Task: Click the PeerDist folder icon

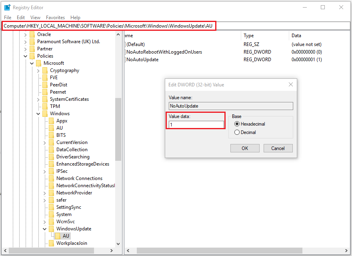Action: [x=45, y=85]
